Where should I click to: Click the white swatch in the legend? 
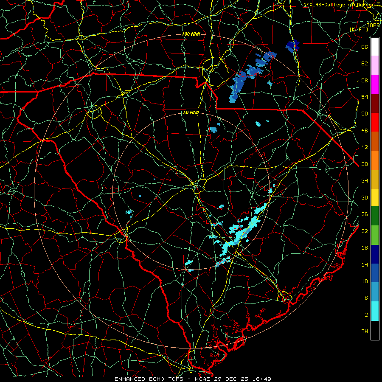click(x=375, y=47)
